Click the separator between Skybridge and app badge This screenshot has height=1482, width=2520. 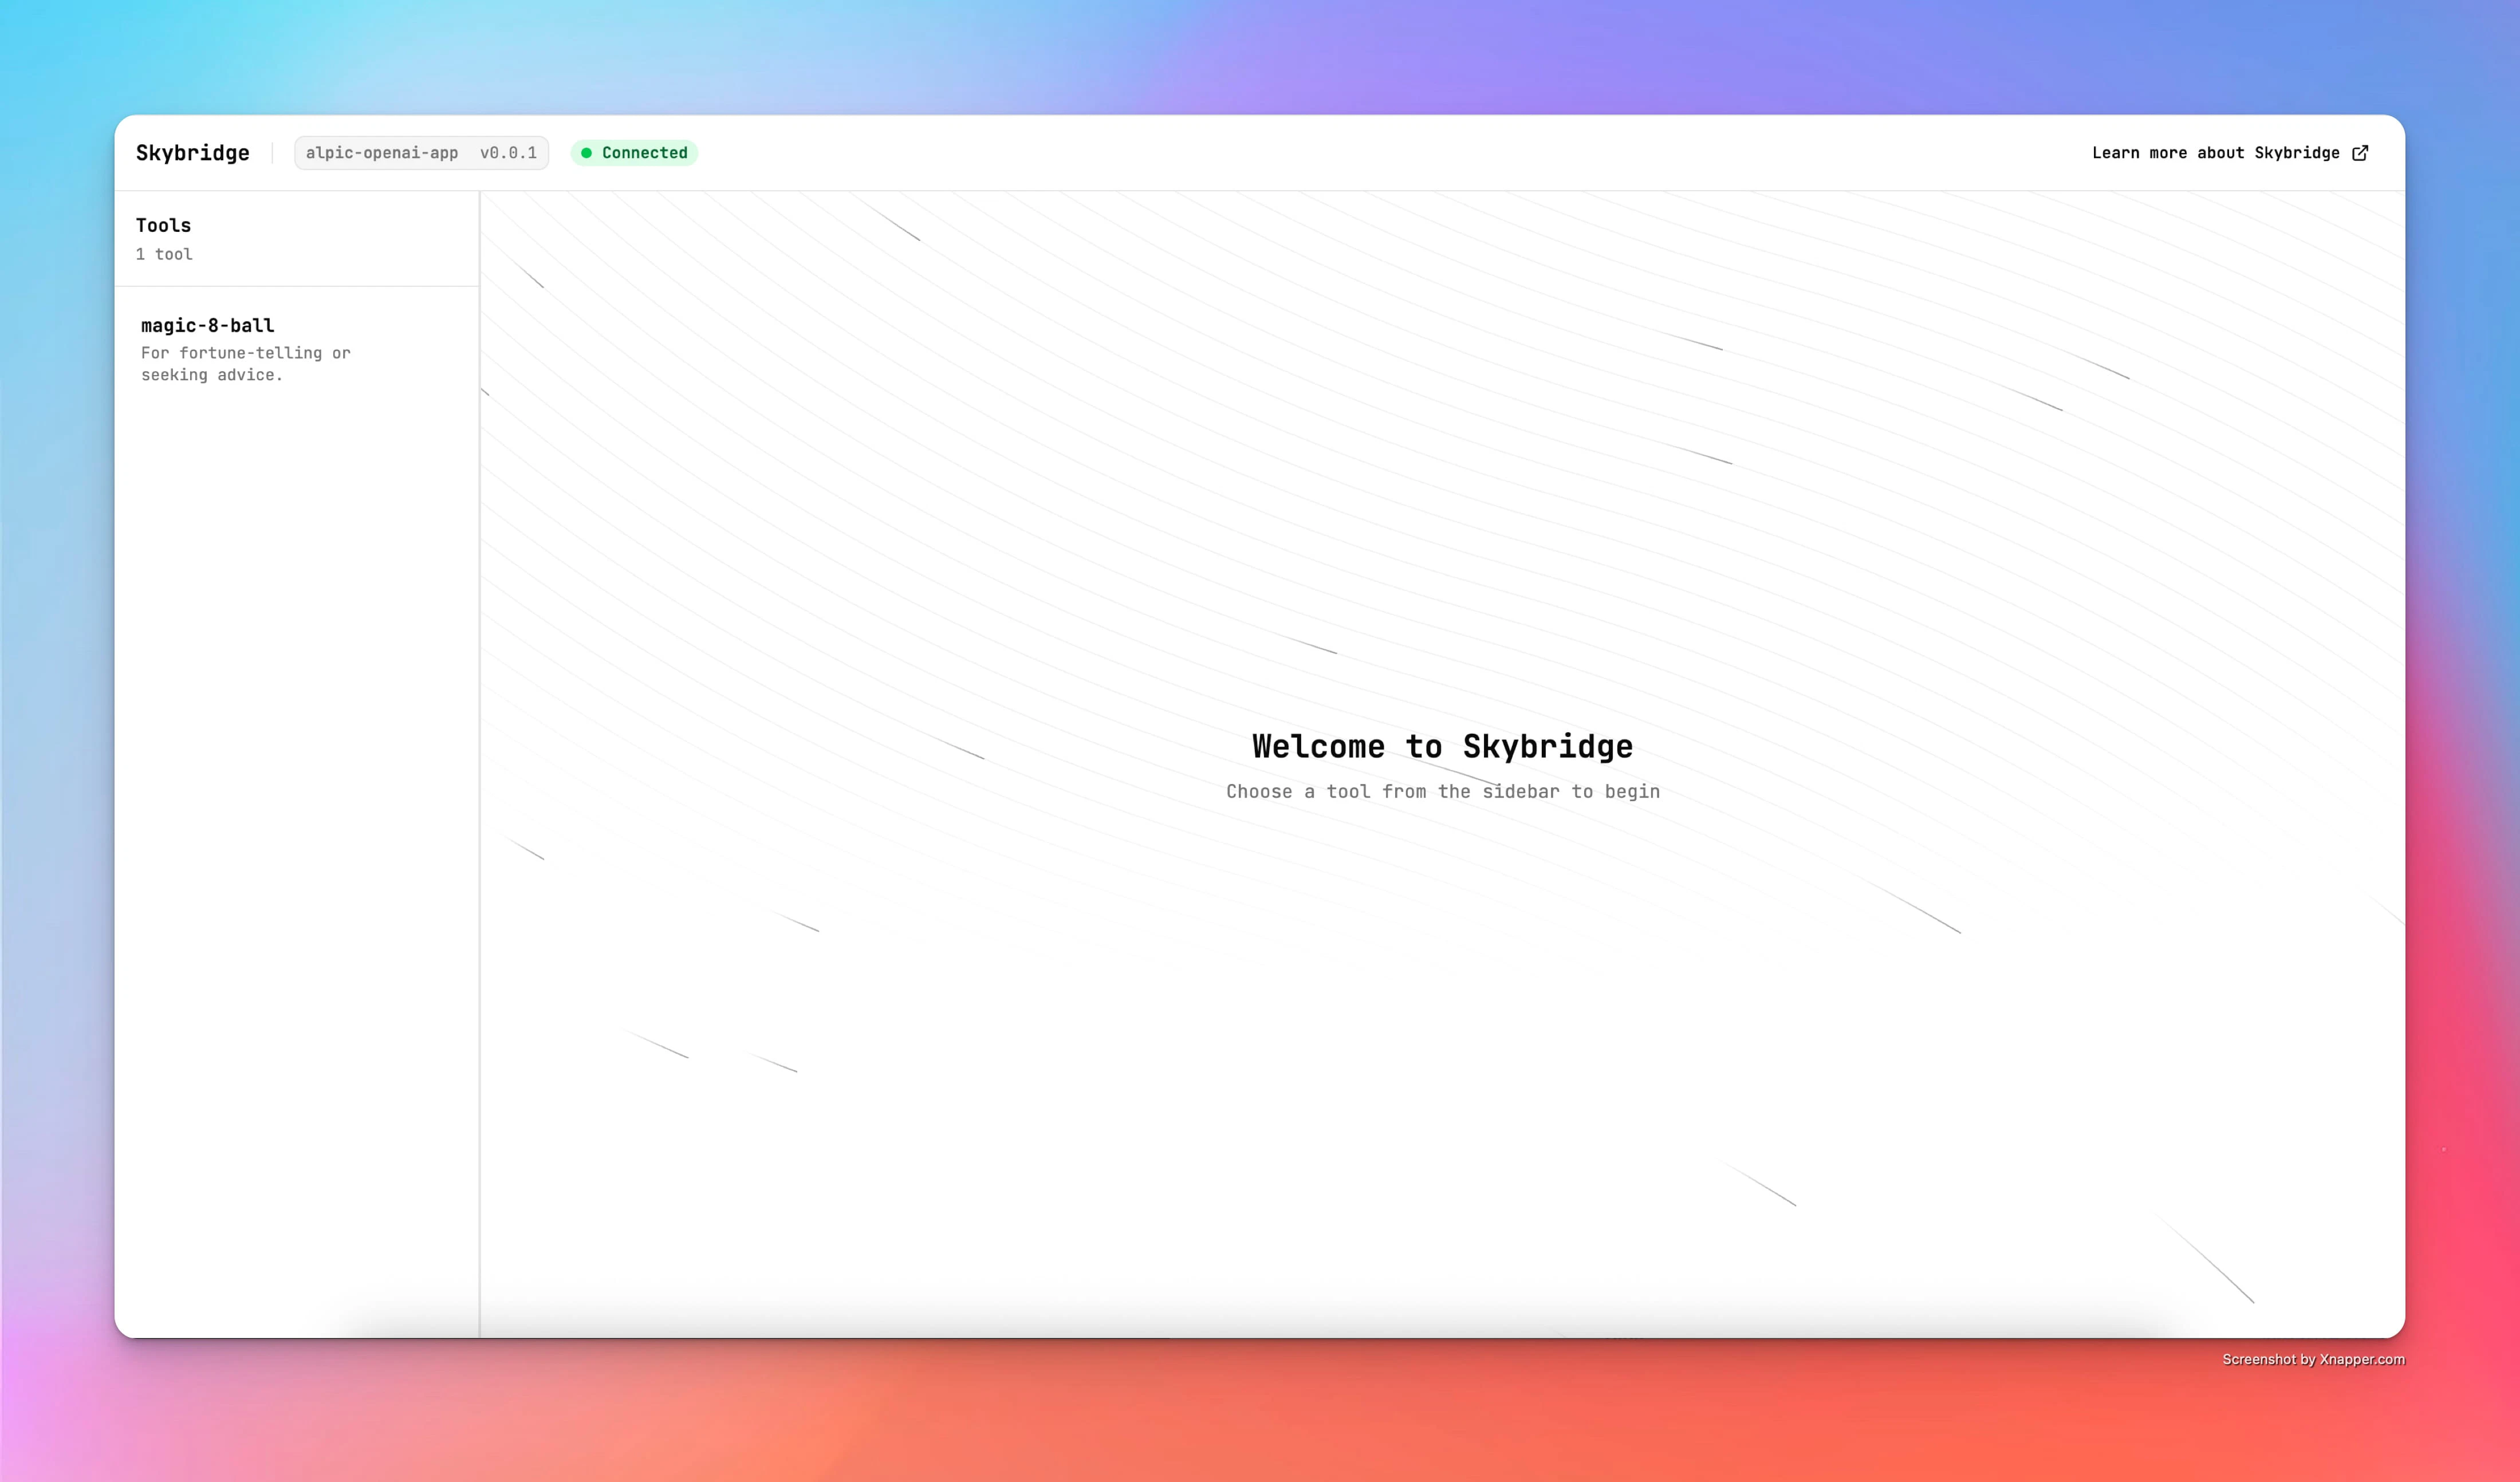point(272,153)
